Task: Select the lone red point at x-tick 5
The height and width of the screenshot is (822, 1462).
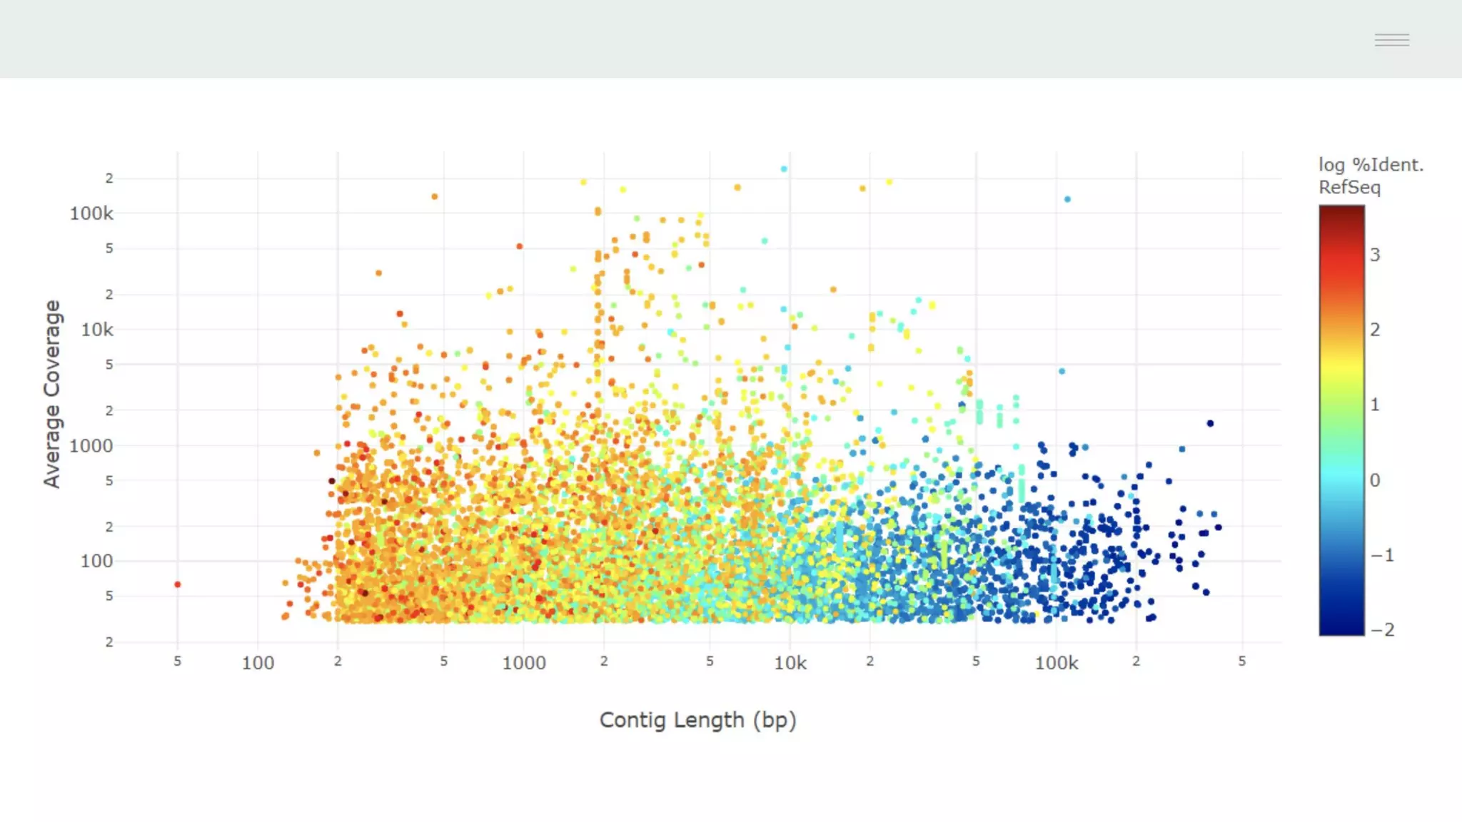Action: click(178, 584)
